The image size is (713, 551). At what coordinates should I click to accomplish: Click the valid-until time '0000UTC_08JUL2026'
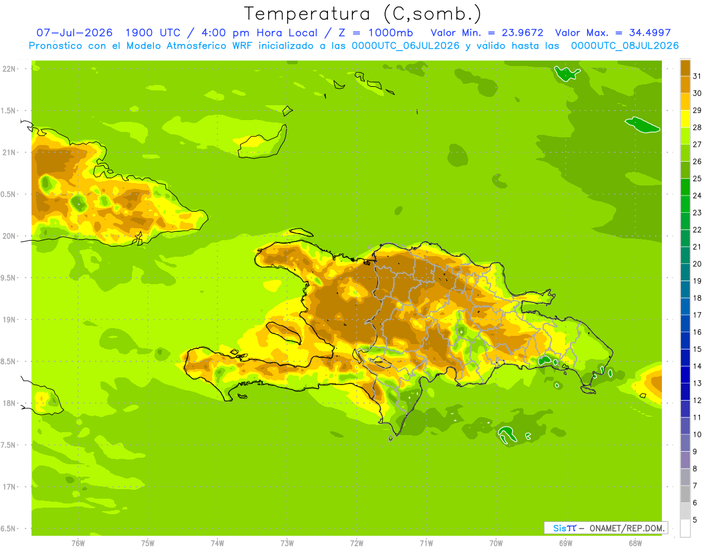point(624,46)
